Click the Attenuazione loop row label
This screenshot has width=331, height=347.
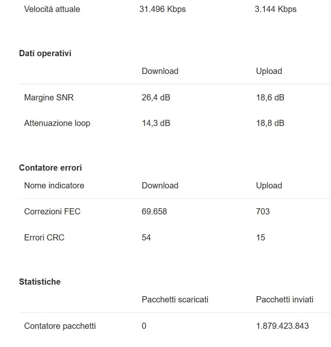[57, 123]
